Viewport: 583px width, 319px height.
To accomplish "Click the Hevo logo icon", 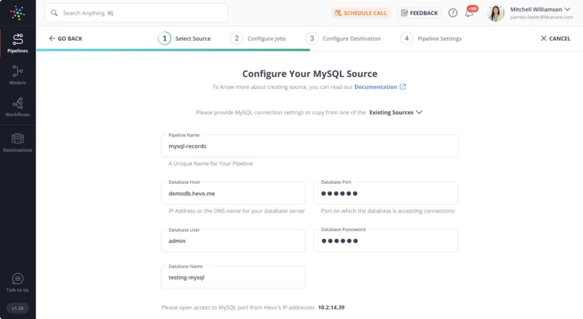I will (x=18, y=13).
